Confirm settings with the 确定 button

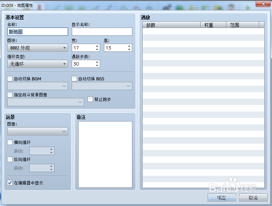pos(222,198)
